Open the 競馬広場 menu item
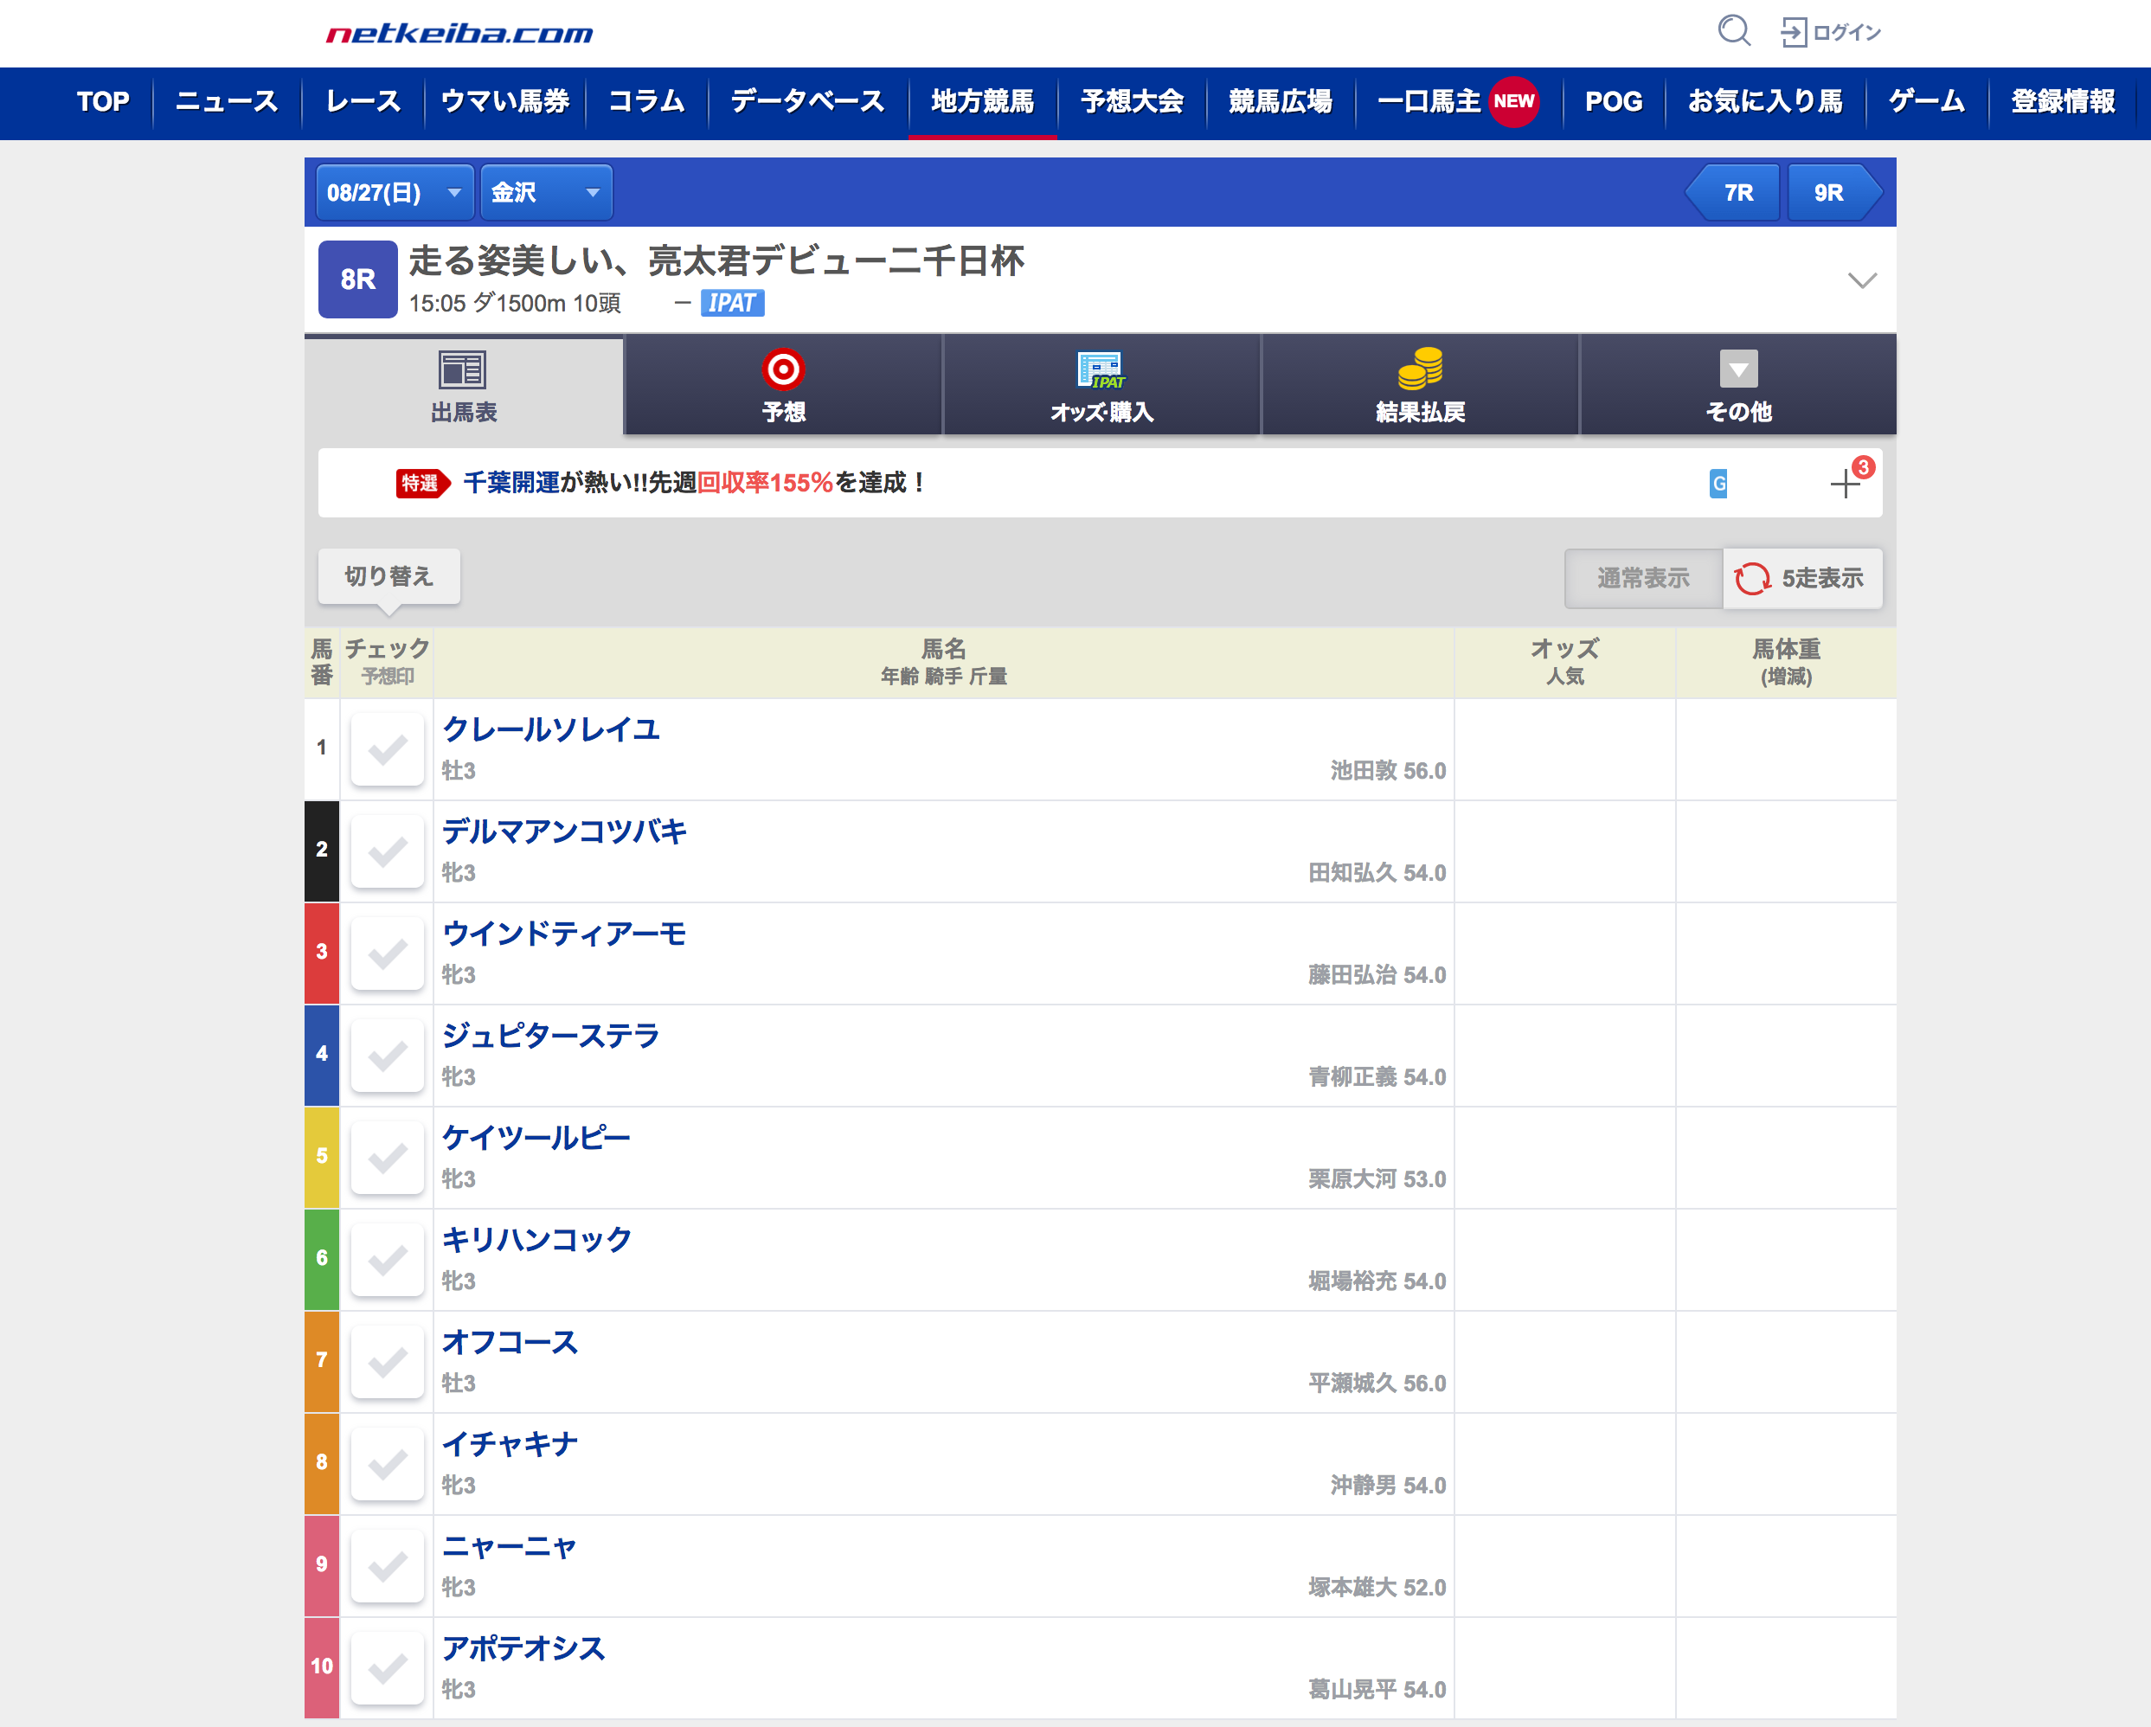Viewport: 2151px width, 1727px height. [1281, 102]
